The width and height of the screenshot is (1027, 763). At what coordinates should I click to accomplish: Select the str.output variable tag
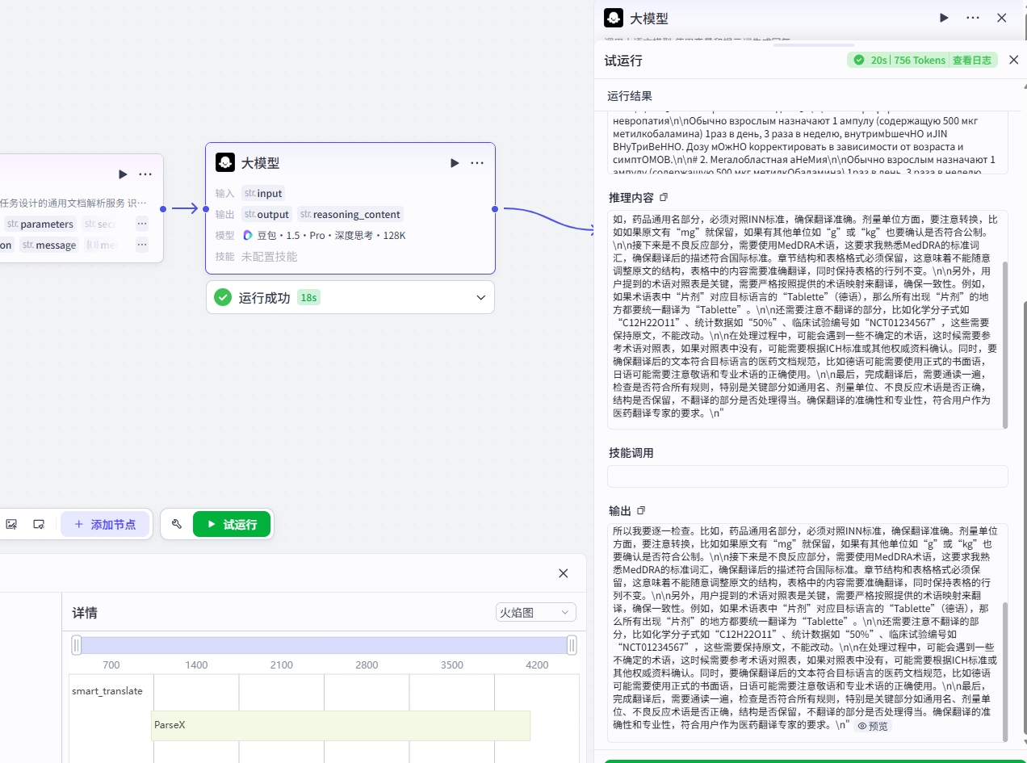click(x=266, y=214)
